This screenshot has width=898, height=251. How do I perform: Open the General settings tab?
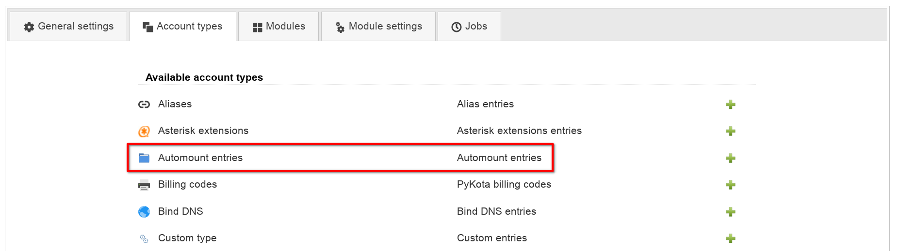tap(68, 27)
